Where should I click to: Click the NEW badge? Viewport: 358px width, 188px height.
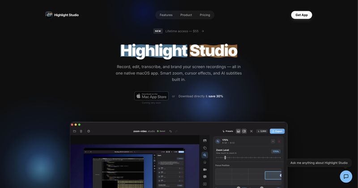point(158,31)
